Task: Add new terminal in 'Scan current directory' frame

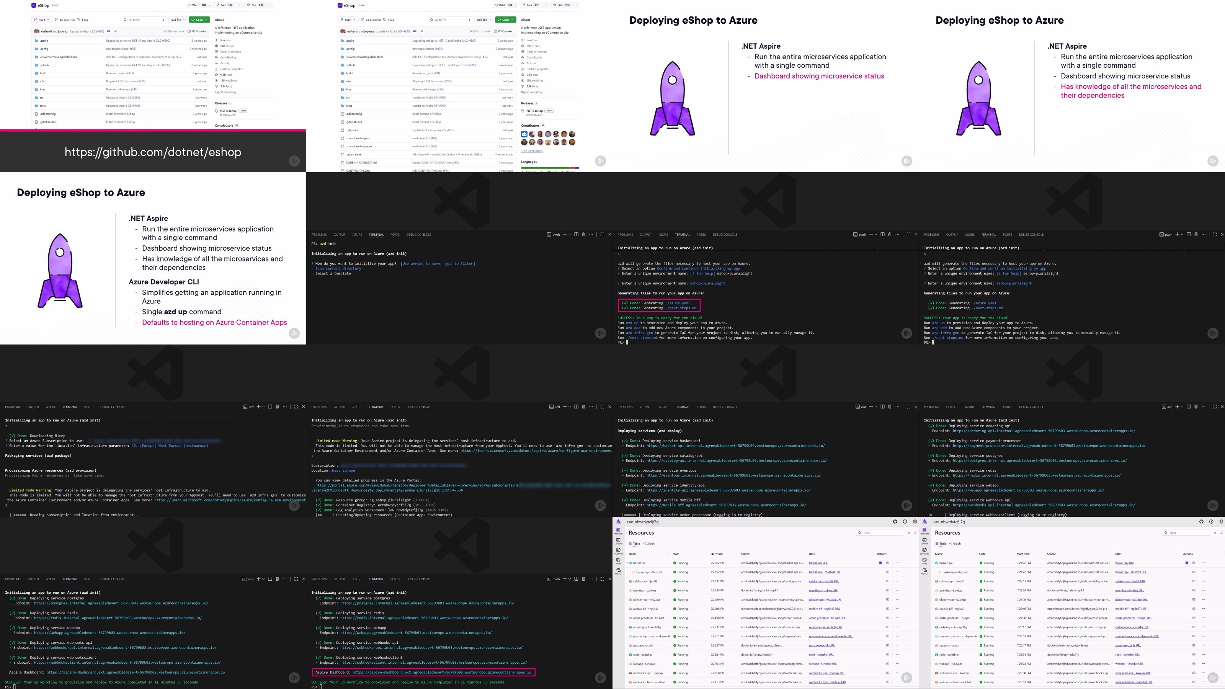Action: [565, 234]
